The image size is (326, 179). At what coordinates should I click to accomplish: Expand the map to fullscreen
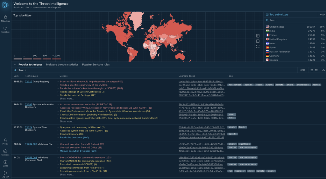pos(258,46)
